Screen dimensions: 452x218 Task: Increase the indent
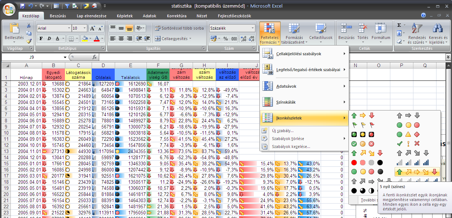[x=147, y=39]
